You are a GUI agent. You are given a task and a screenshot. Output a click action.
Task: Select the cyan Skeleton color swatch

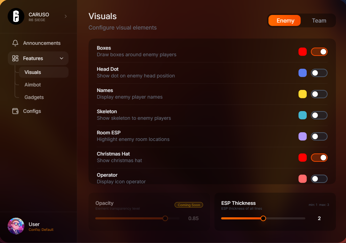point(303,115)
